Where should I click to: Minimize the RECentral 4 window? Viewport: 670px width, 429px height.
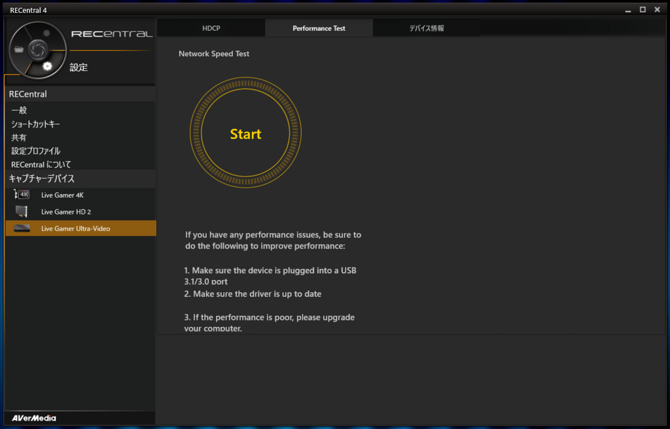point(627,10)
